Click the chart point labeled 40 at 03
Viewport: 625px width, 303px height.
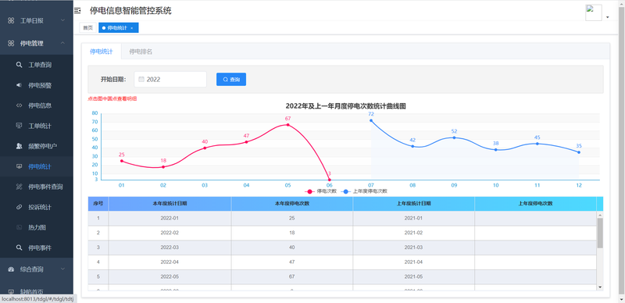(x=205, y=148)
